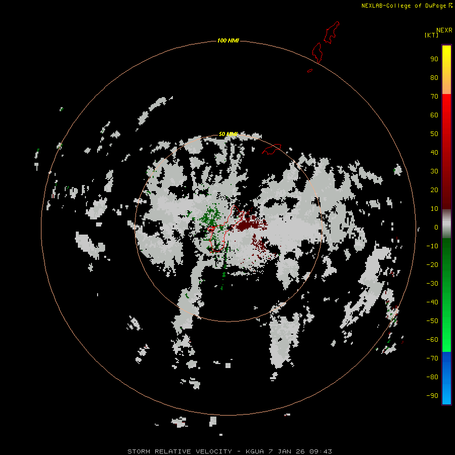
Task: Click the -10 value on the velocity scale
Action: [x=432, y=246]
